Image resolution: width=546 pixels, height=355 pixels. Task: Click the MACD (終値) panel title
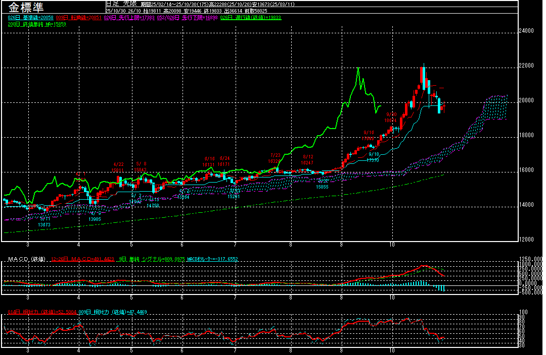tap(25, 259)
